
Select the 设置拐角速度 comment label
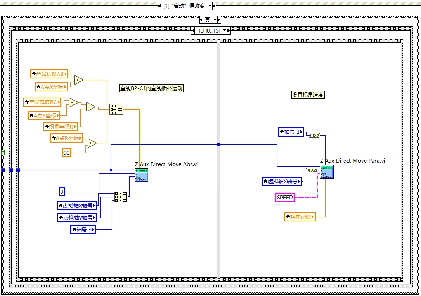coord(308,94)
